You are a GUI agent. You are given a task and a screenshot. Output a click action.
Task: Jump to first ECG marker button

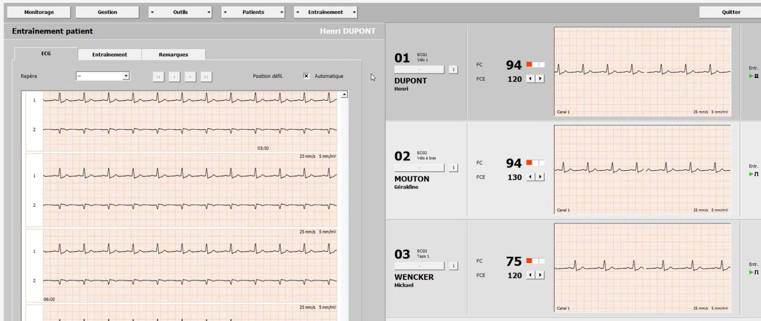point(159,76)
